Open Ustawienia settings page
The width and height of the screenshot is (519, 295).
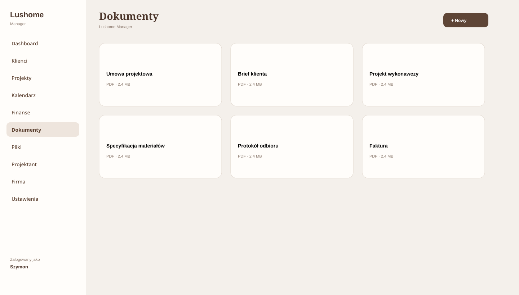tap(43, 199)
